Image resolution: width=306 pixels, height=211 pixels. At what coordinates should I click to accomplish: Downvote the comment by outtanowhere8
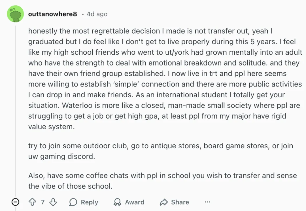point(53,202)
